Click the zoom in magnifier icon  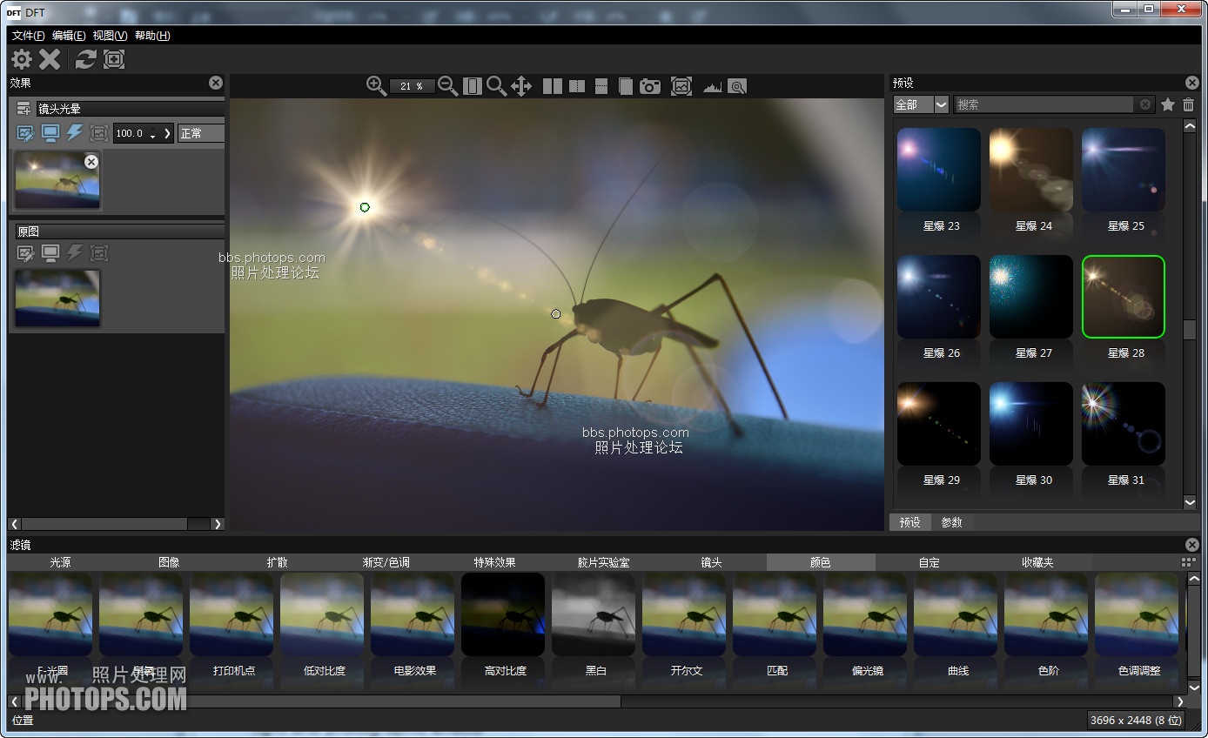tap(376, 85)
